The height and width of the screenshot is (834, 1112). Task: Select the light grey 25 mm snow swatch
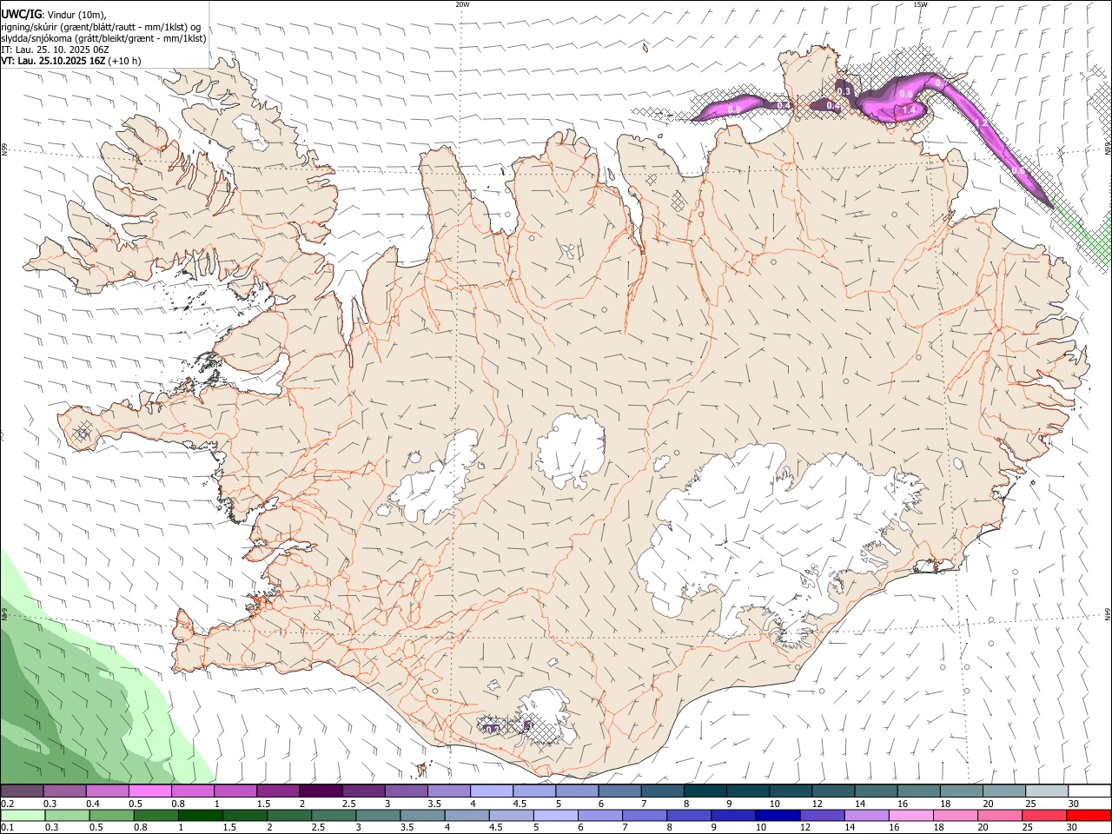click(1048, 791)
